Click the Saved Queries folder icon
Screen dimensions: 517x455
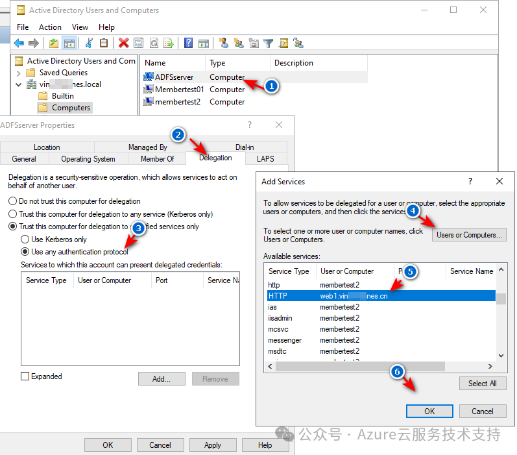(x=30, y=72)
